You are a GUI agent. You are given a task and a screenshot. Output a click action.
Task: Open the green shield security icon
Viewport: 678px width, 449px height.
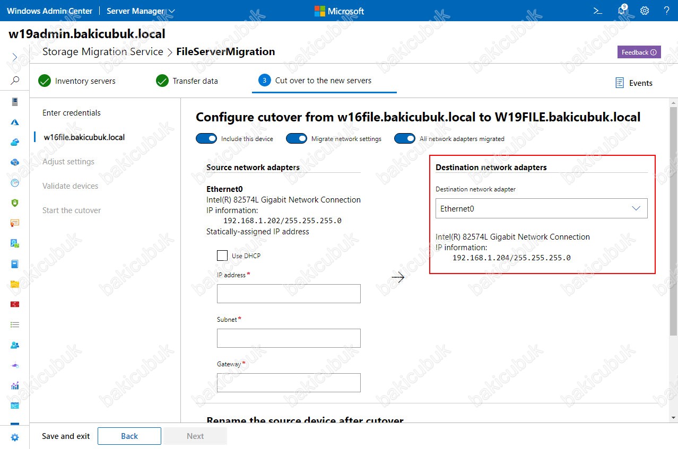(15, 203)
